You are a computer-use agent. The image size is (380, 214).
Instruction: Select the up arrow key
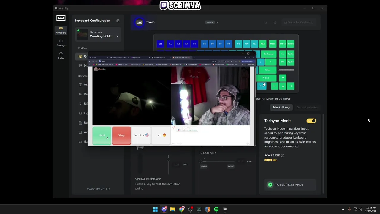[x=283, y=78]
